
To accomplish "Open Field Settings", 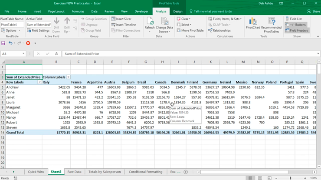I will [x=38, y=30].
